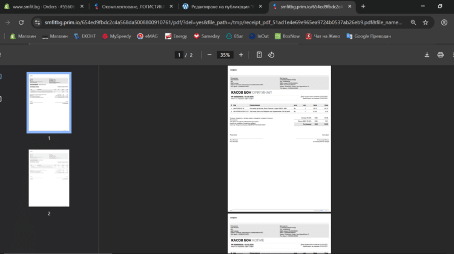Click the PDF page number field
454x254 pixels.
[179, 54]
